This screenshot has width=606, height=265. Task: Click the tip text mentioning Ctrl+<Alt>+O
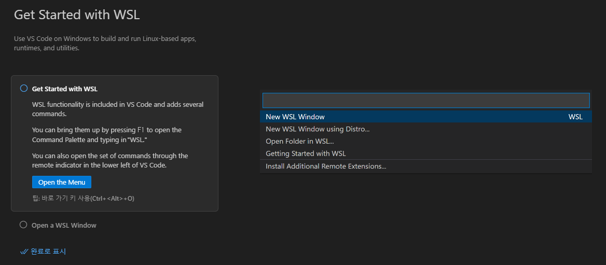pyautogui.click(x=83, y=199)
